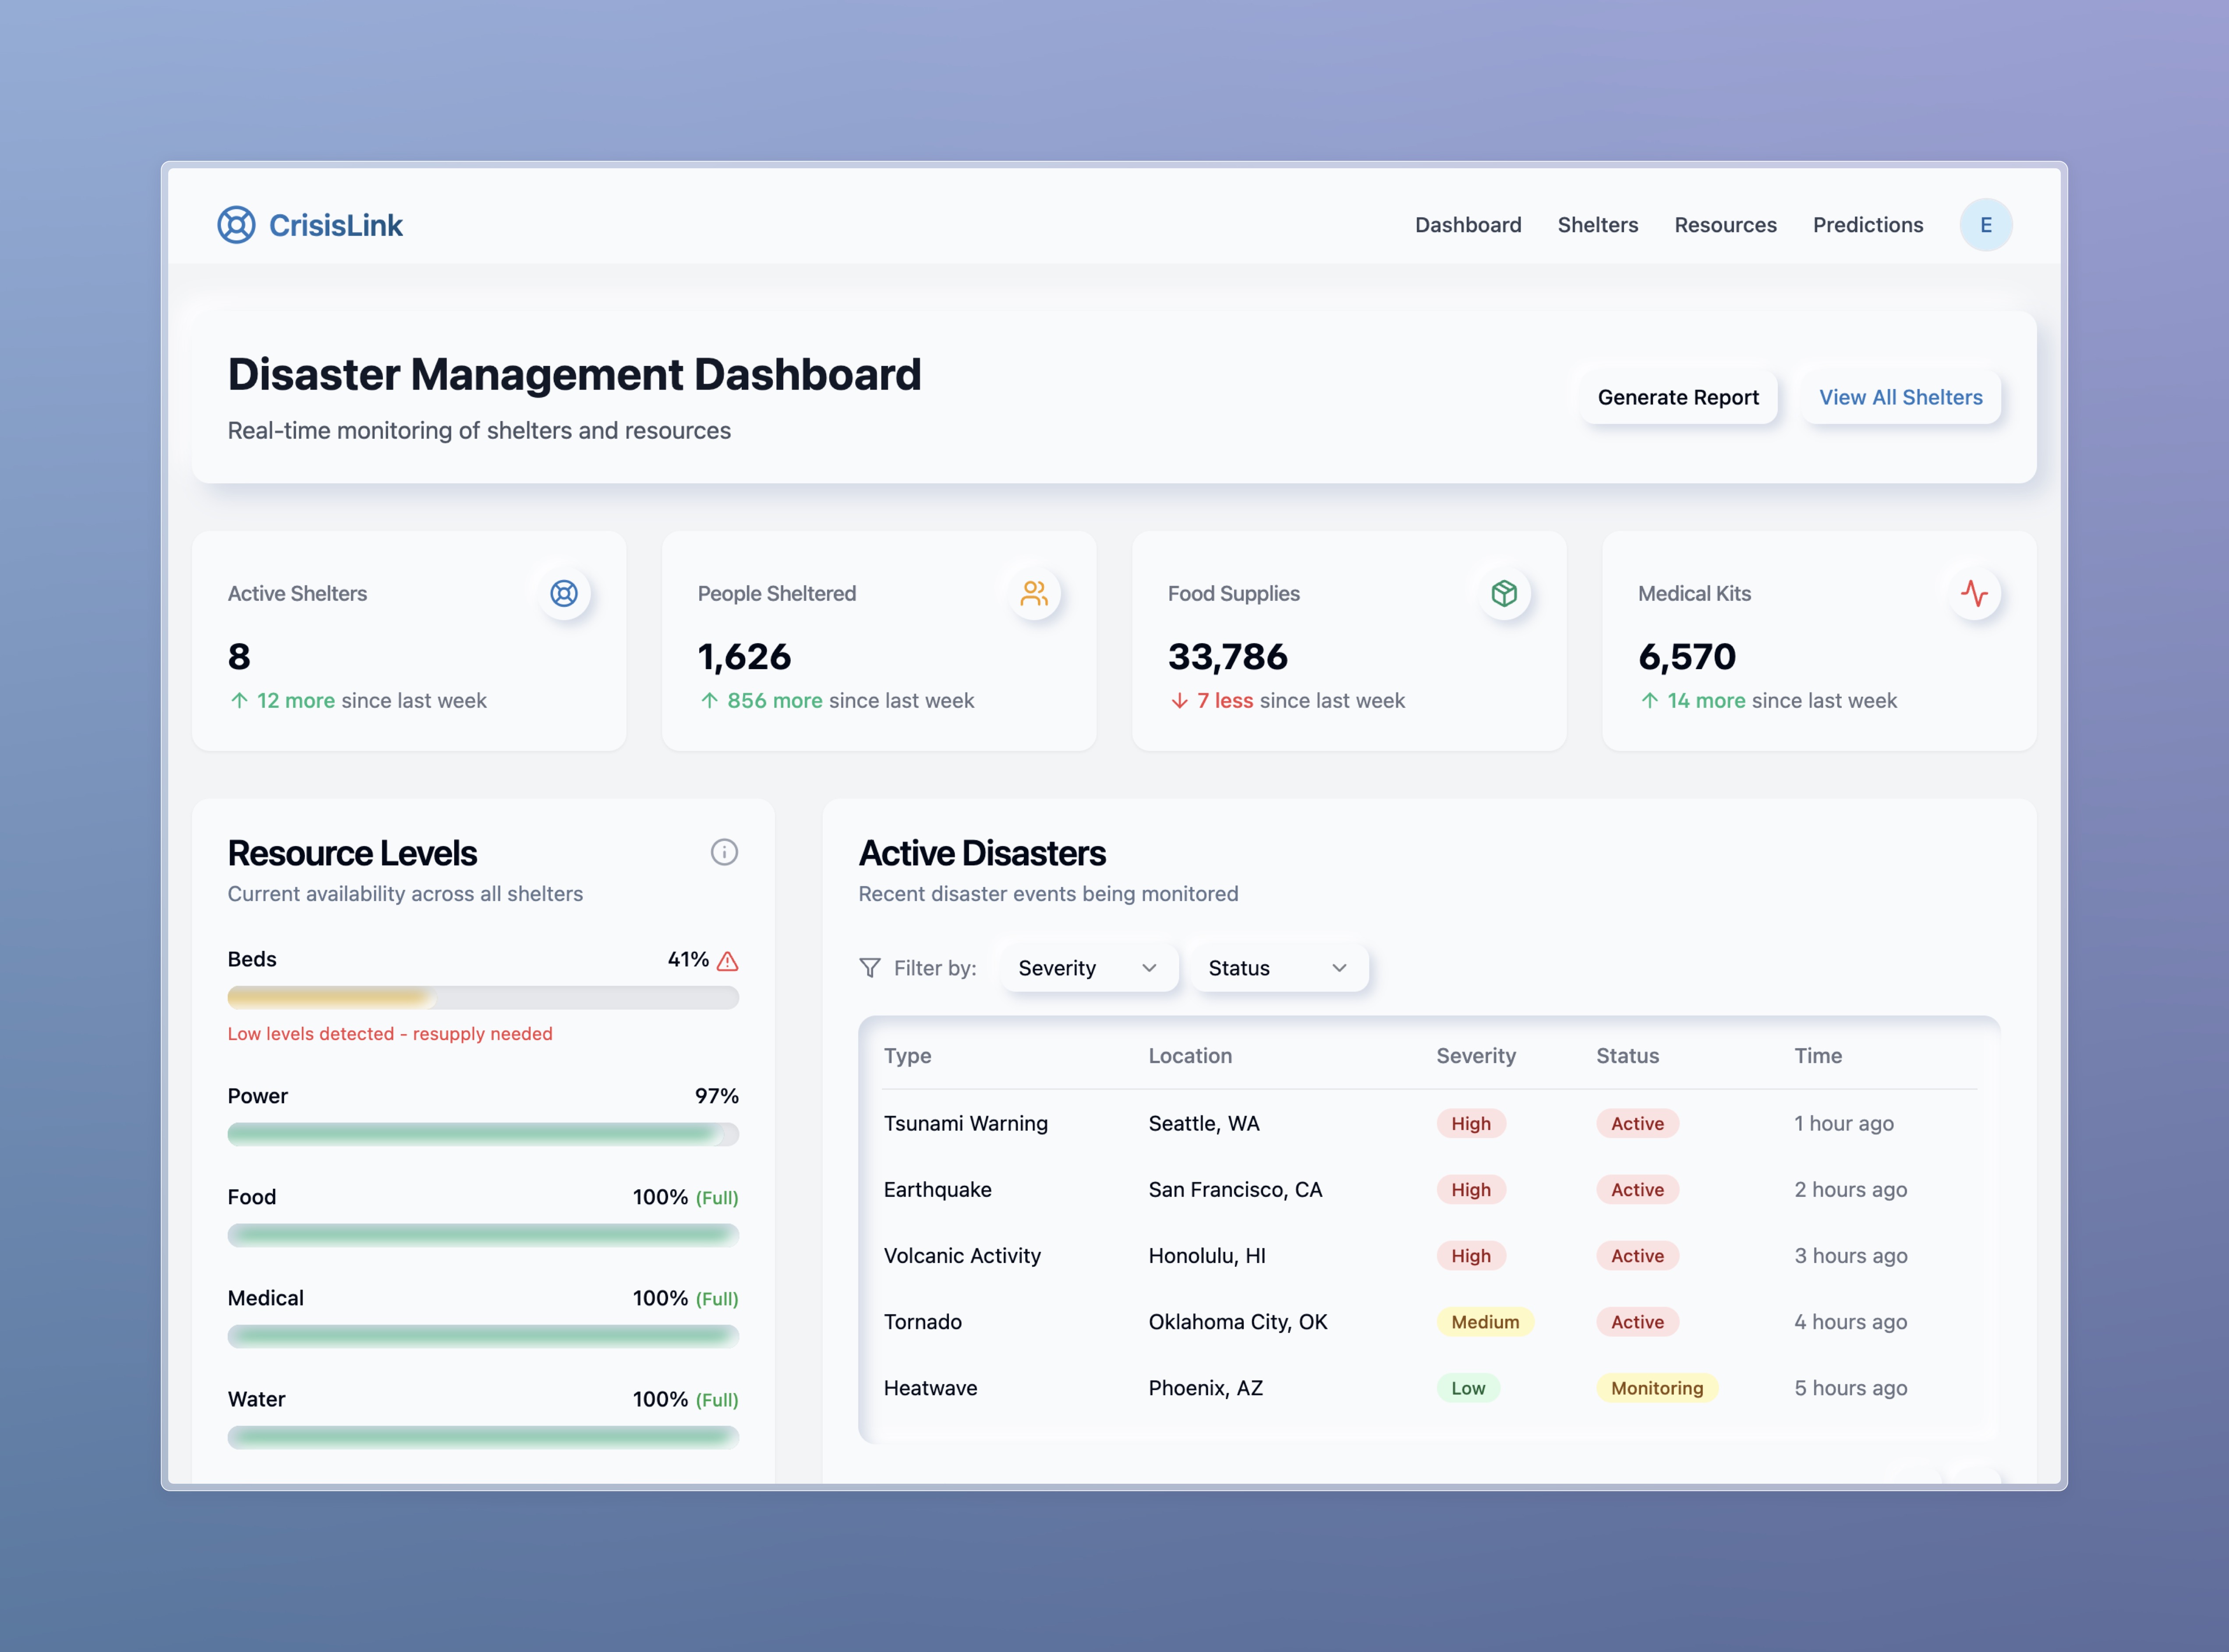Click the People Sheltered users icon
Image resolution: width=2229 pixels, height=1652 pixels.
[1033, 594]
